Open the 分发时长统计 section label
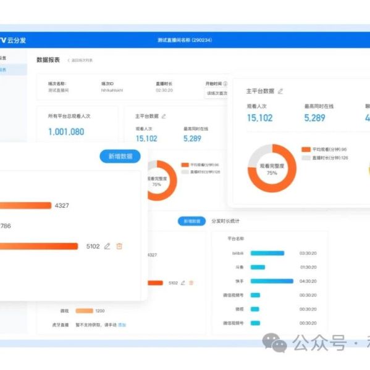 225,221
